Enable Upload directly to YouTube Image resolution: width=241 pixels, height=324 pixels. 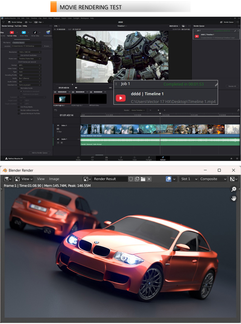19,114
